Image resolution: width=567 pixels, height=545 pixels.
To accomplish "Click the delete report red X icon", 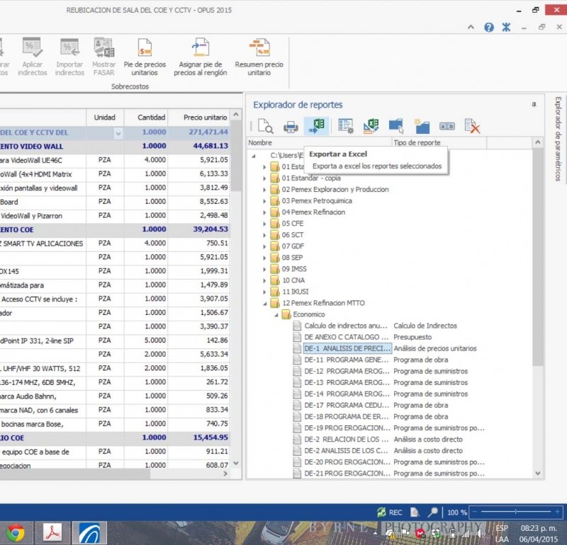I will tap(473, 126).
